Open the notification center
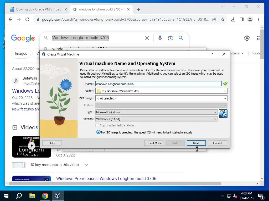Image resolution: width=269 pixels, height=201 pixels. coord(261,196)
